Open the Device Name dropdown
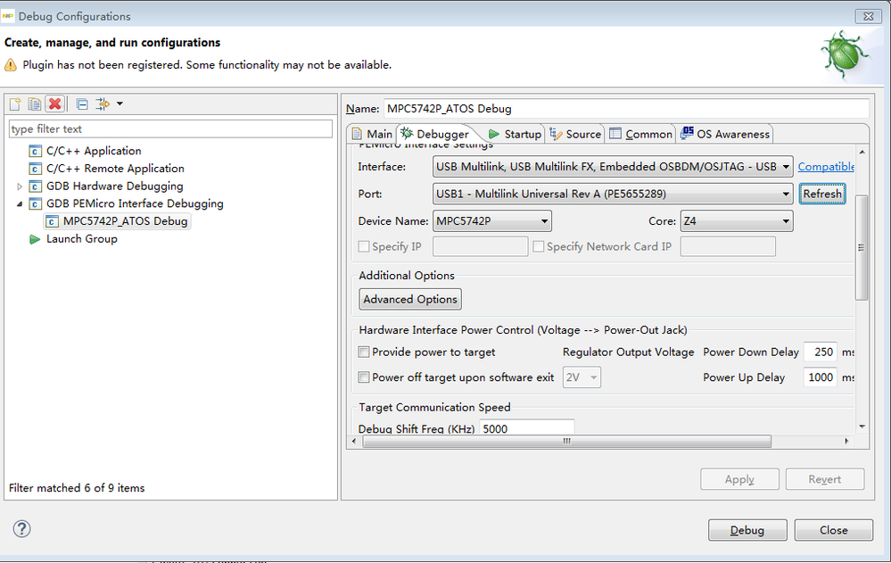Screen dimensions: 891x563 [544, 221]
